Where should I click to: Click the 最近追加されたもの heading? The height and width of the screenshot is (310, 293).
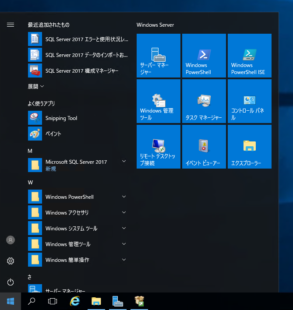49,25
